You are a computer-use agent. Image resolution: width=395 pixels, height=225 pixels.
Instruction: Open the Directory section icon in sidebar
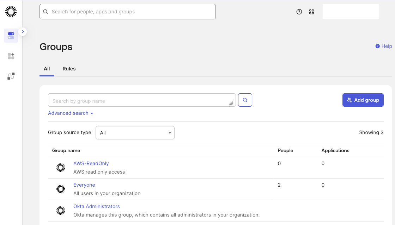[x=11, y=36]
